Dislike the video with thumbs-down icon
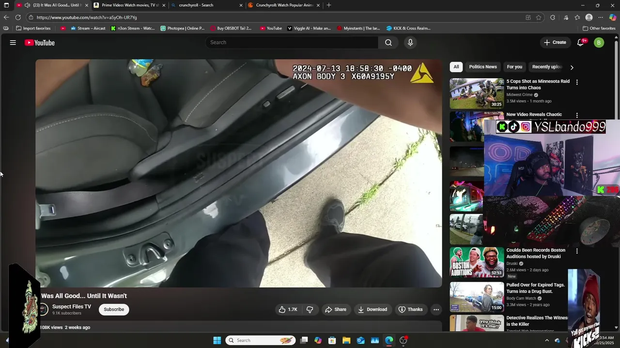This screenshot has width=620, height=348. tap(310, 309)
